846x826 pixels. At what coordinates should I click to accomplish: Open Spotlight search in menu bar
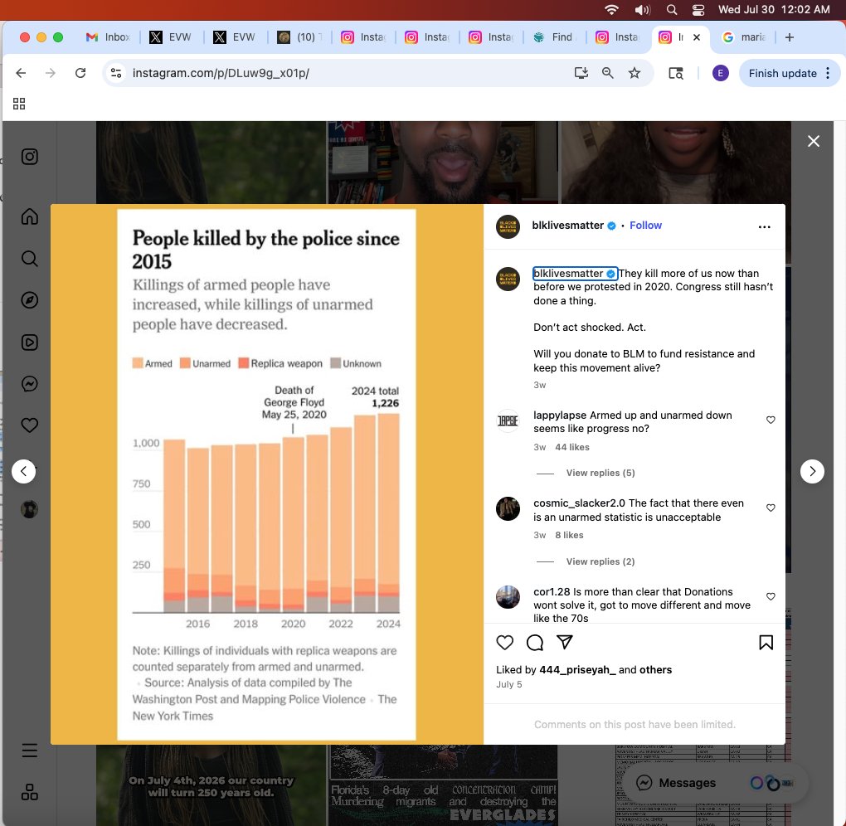(671, 10)
